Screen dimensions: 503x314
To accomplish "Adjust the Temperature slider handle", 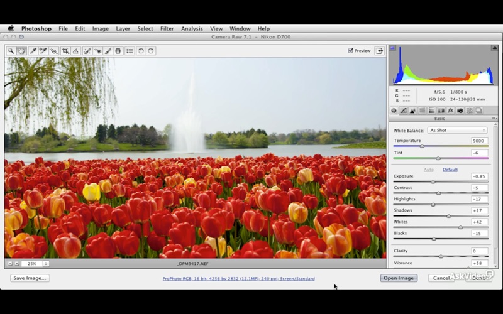I will coord(422,146).
